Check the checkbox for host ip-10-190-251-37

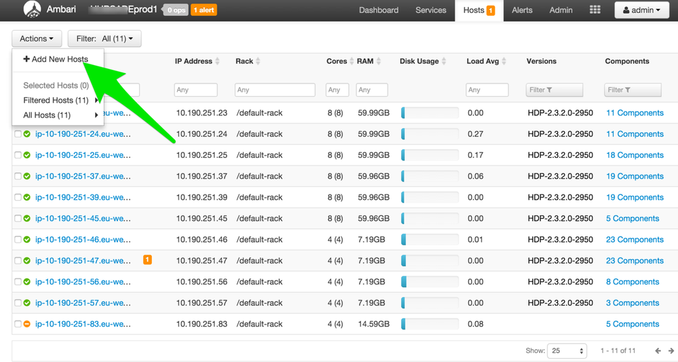[x=18, y=176]
